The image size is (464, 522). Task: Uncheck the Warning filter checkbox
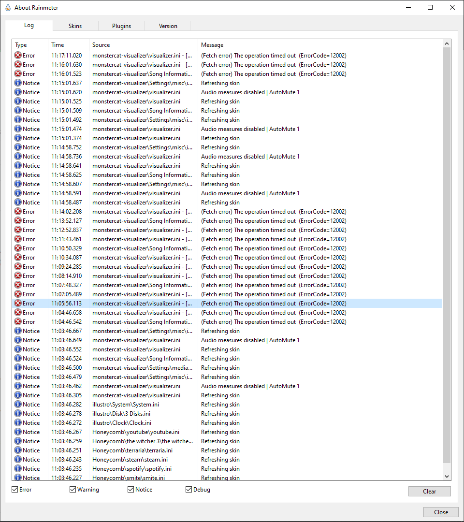tap(71, 489)
